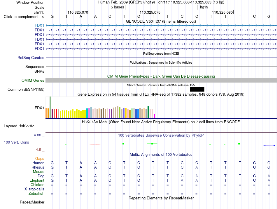Click the orange "Gaps" label
The height and width of the screenshot is (209, 277).
coord(40,159)
